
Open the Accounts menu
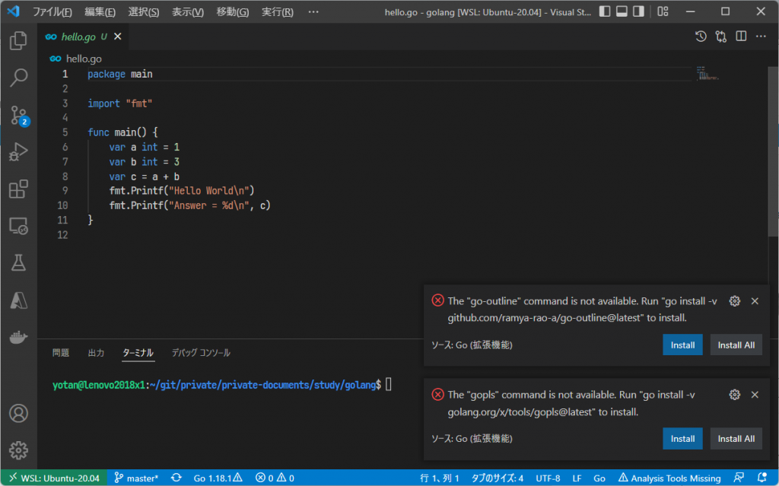[18, 414]
